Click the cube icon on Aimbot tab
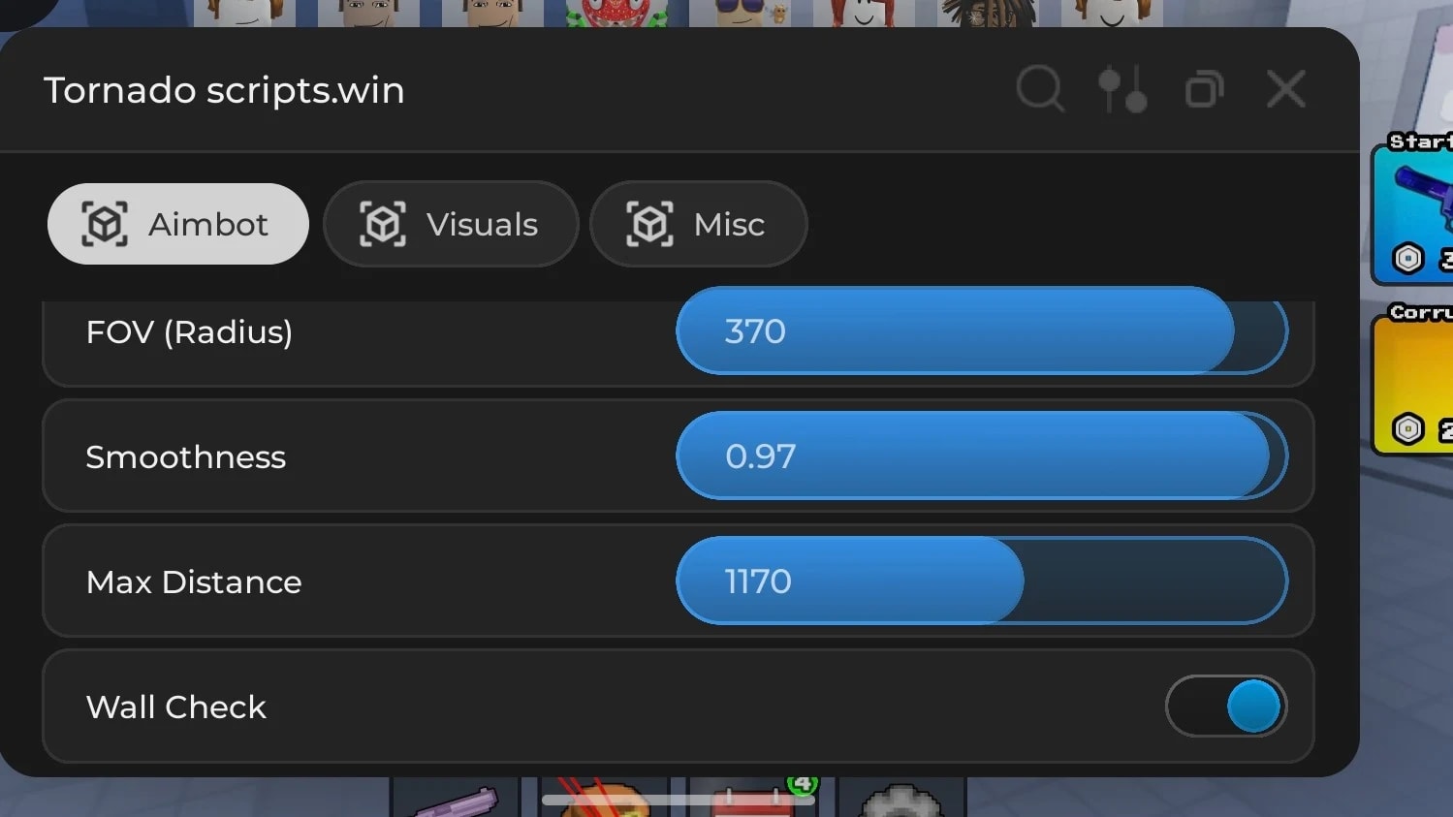This screenshot has height=817, width=1453. [105, 224]
